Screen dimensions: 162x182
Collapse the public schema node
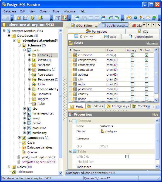tap(24, 50)
